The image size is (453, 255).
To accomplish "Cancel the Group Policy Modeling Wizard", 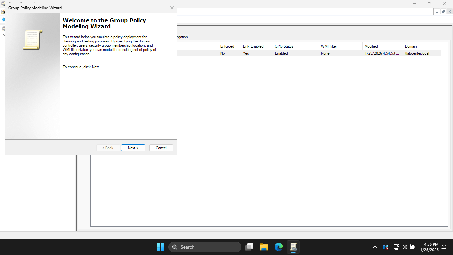I will point(161,148).
